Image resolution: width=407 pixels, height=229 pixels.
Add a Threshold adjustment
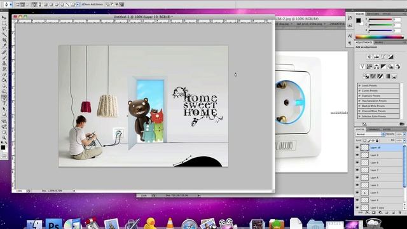pyautogui.click(x=380, y=76)
